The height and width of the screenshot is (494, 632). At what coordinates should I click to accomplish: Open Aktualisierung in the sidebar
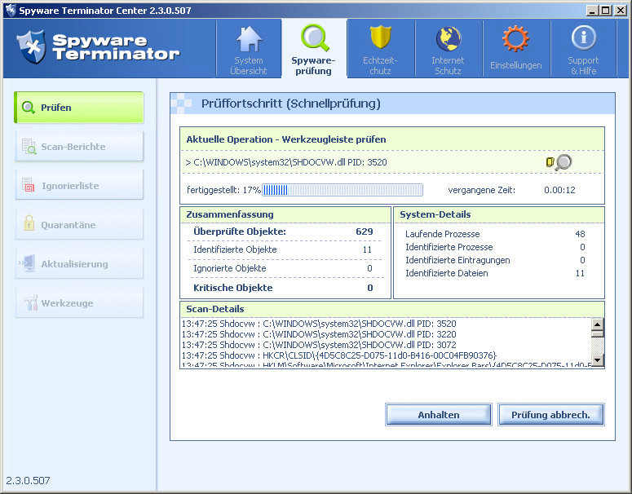pyautogui.click(x=79, y=263)
